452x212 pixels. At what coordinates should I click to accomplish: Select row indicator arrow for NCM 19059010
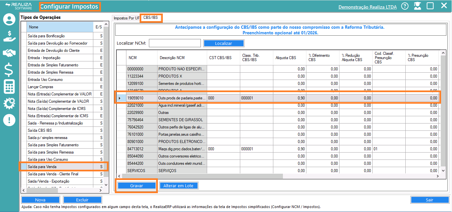[x=120, y=98]
